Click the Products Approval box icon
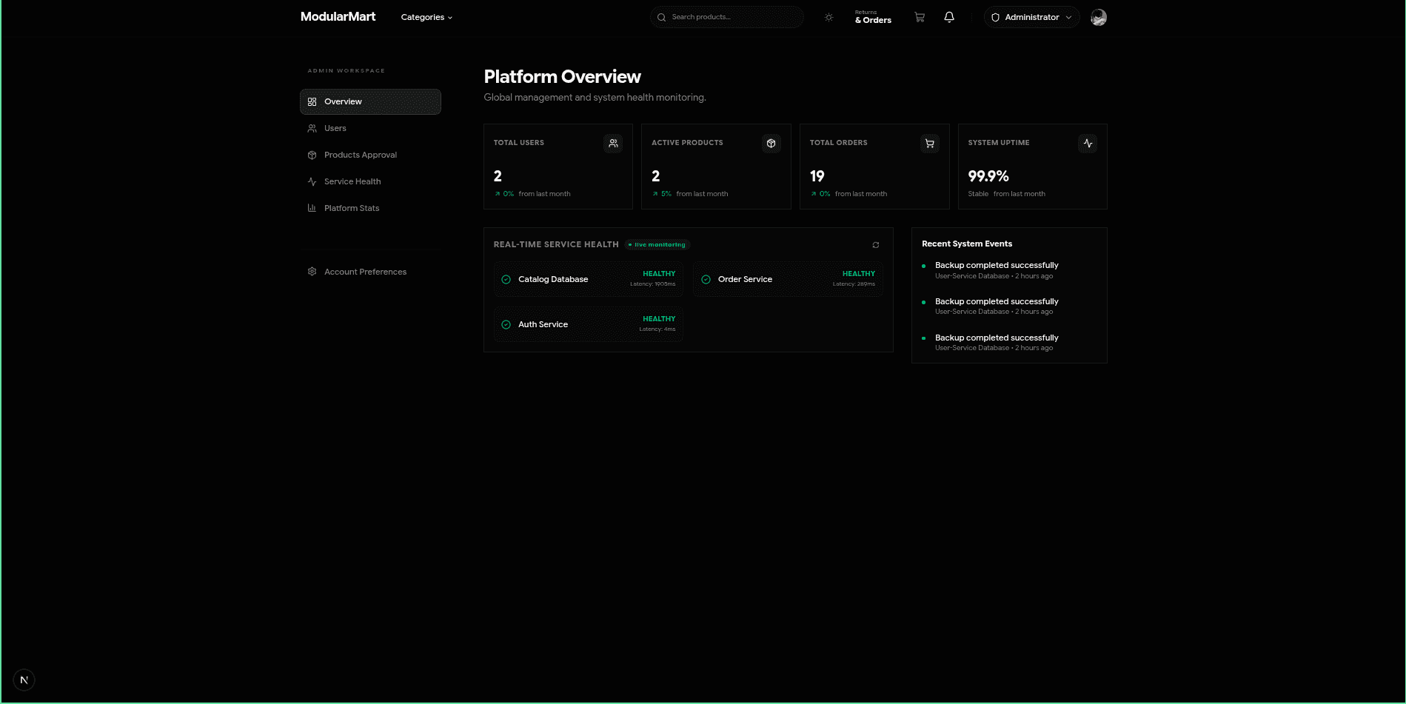Screen dimensions: 1406x704 click(312, 155)
